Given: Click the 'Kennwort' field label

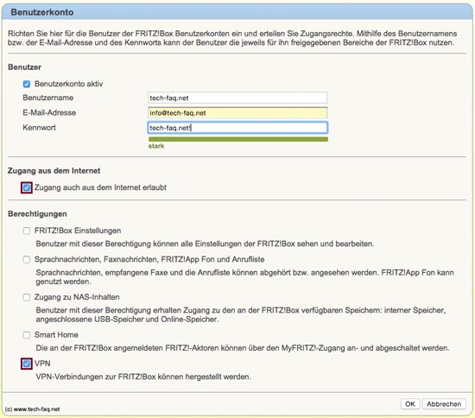Looking at the screenshot, I should point(40,128).
